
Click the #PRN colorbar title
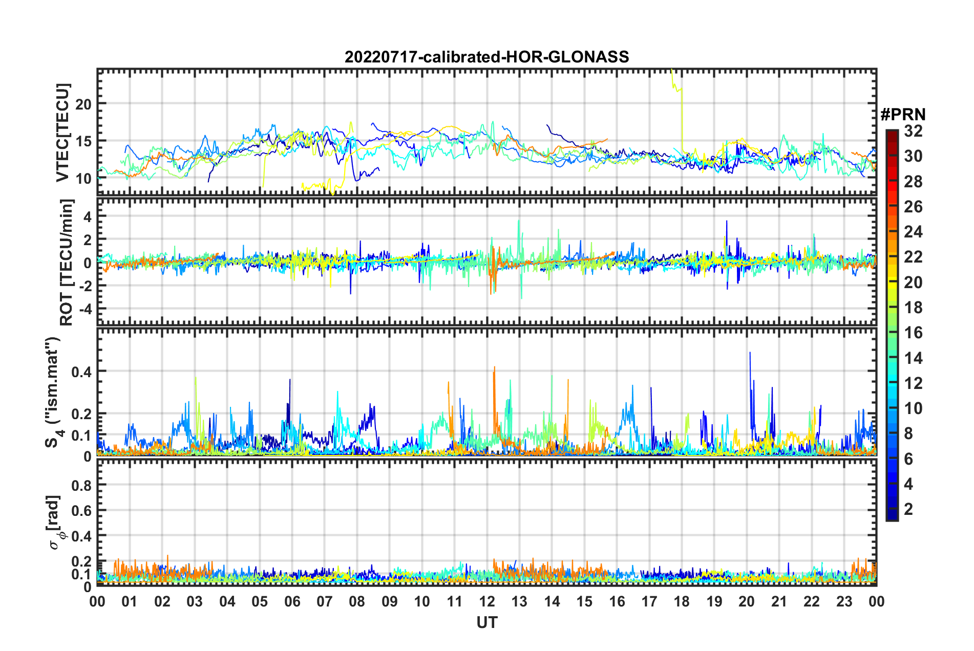pyautogui.click(x=903, y=115)
